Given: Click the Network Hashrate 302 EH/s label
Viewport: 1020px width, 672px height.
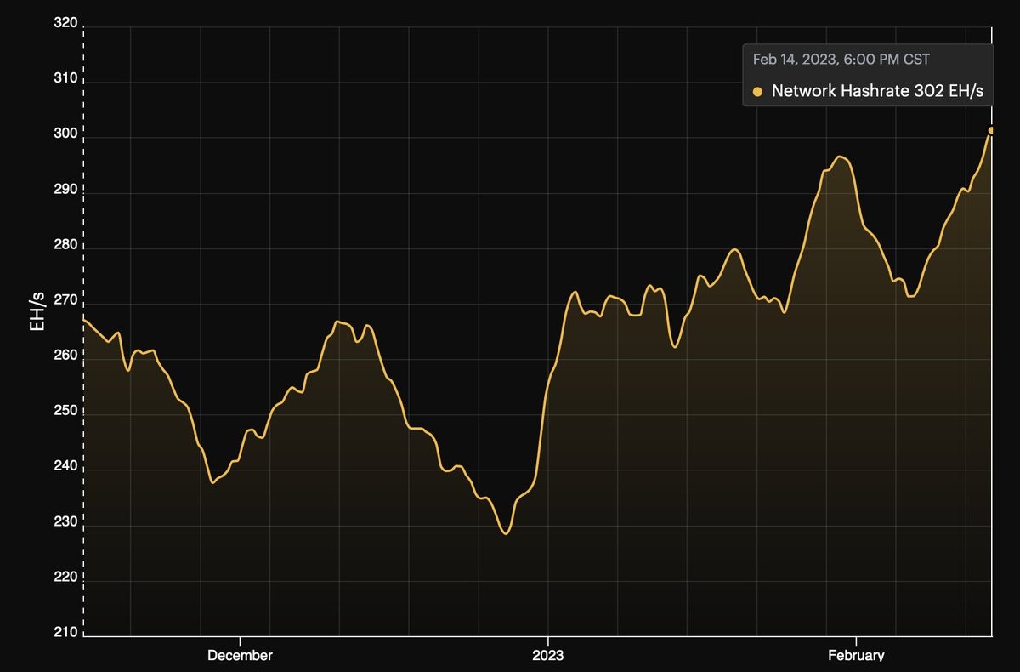Looking at the screenshot, I should [x=877, y=92].
